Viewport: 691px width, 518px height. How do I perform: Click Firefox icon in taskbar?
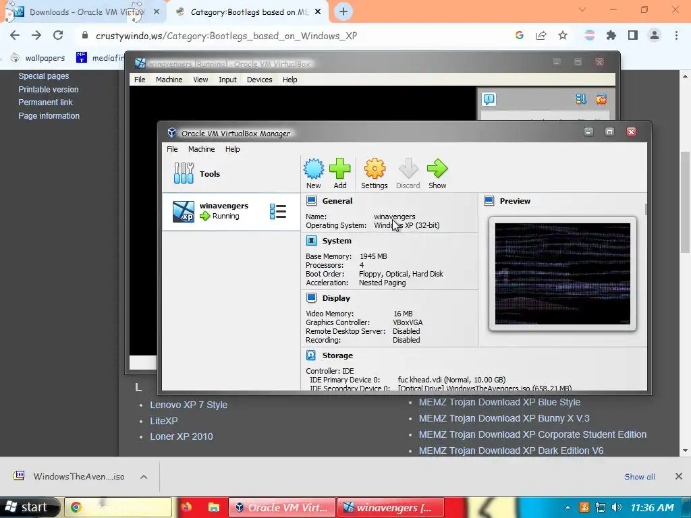[x=186, y=507]
